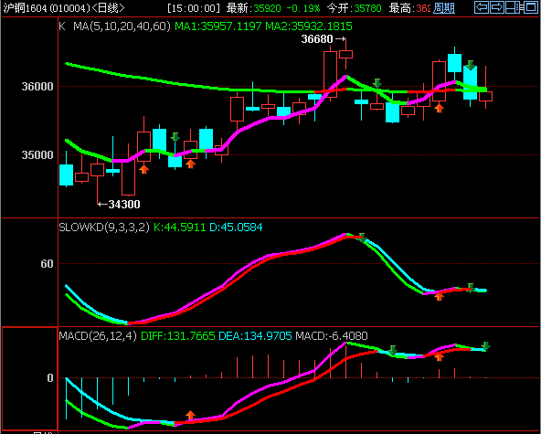541x434 pixels.
Task: Click the right arrow navigation icon
Action: coord(497,7)
